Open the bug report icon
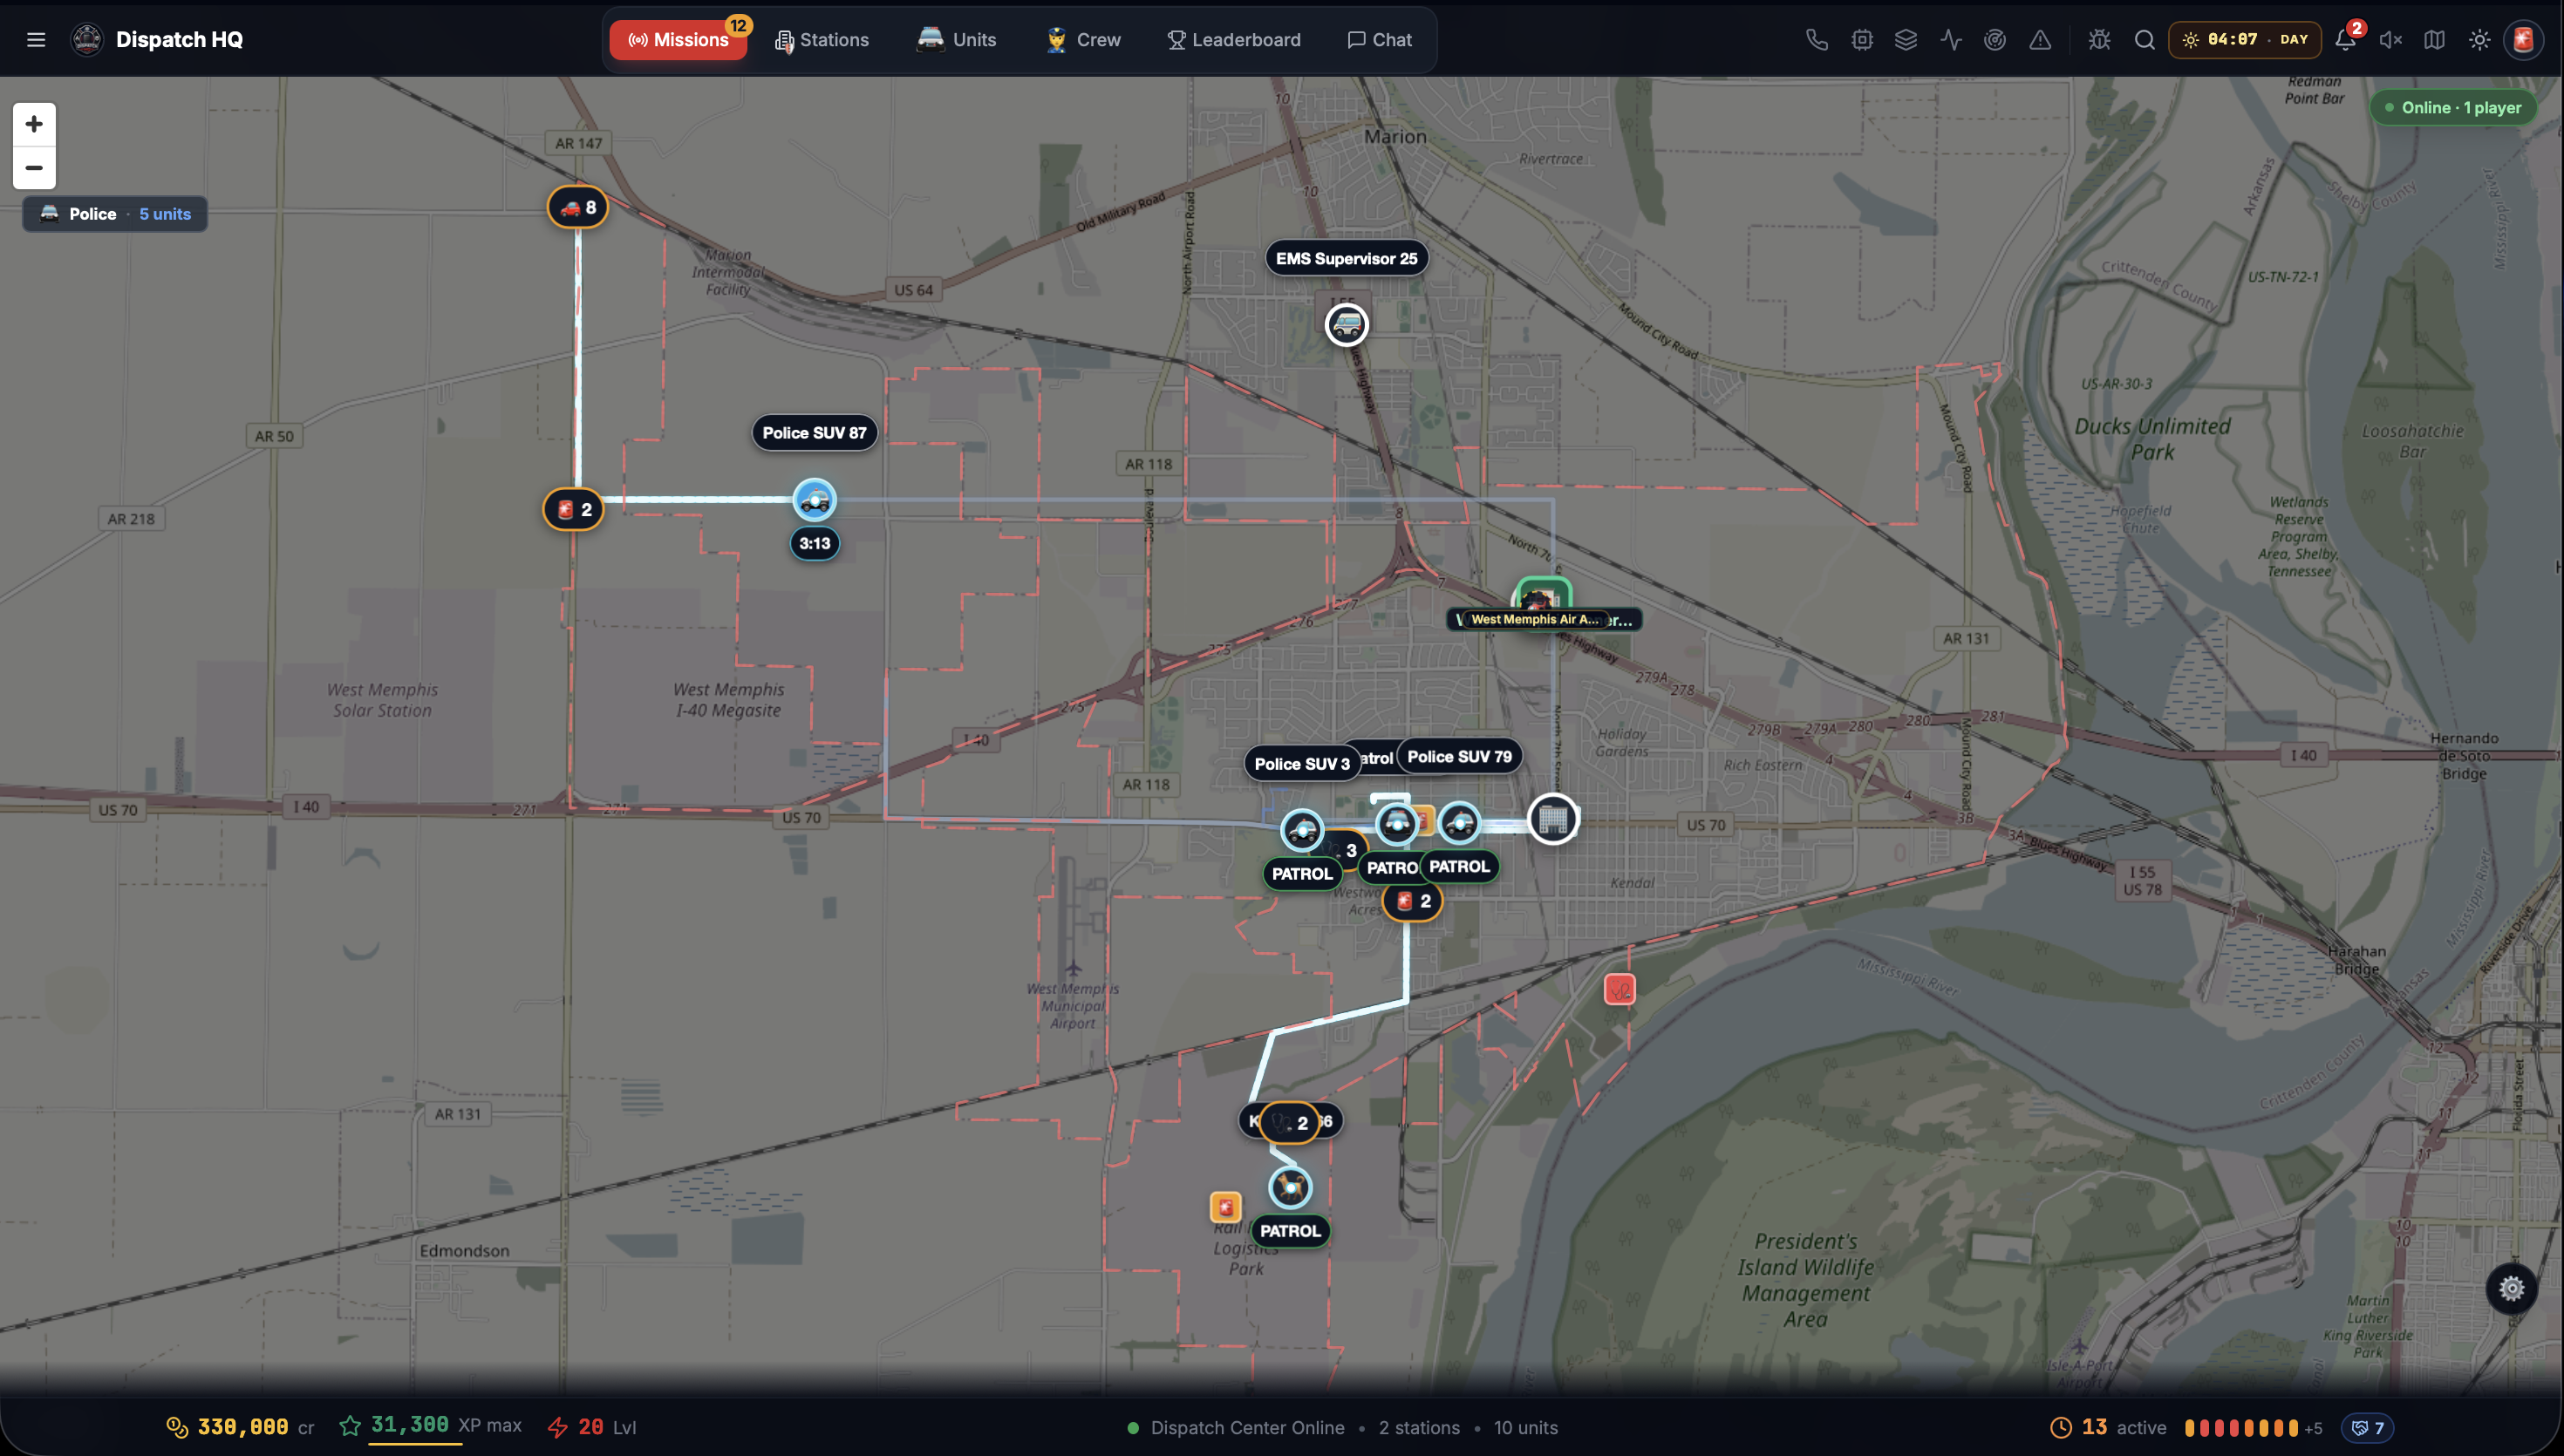This screenshot has height=1456, width=2564. coord(2099,40)
